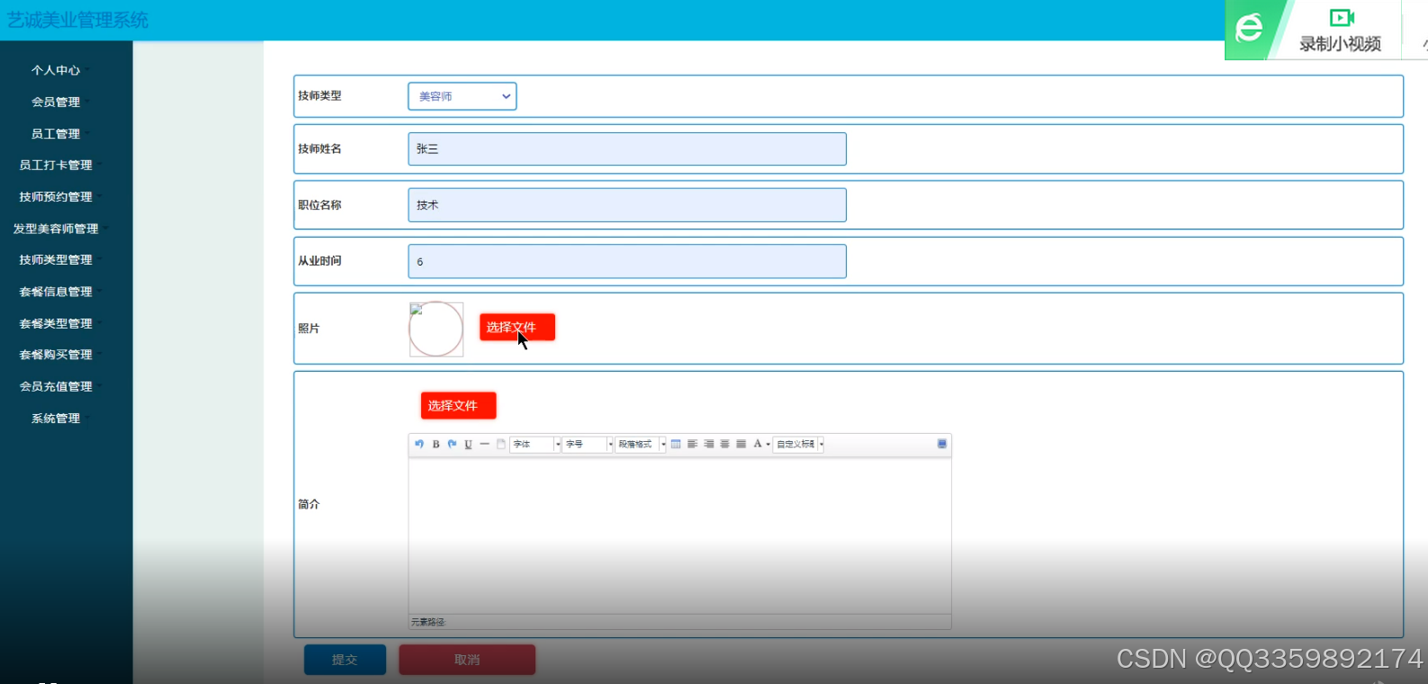
Task: Open 技师预约管理 in the sidebar
Action: click(x=56, y=196)
